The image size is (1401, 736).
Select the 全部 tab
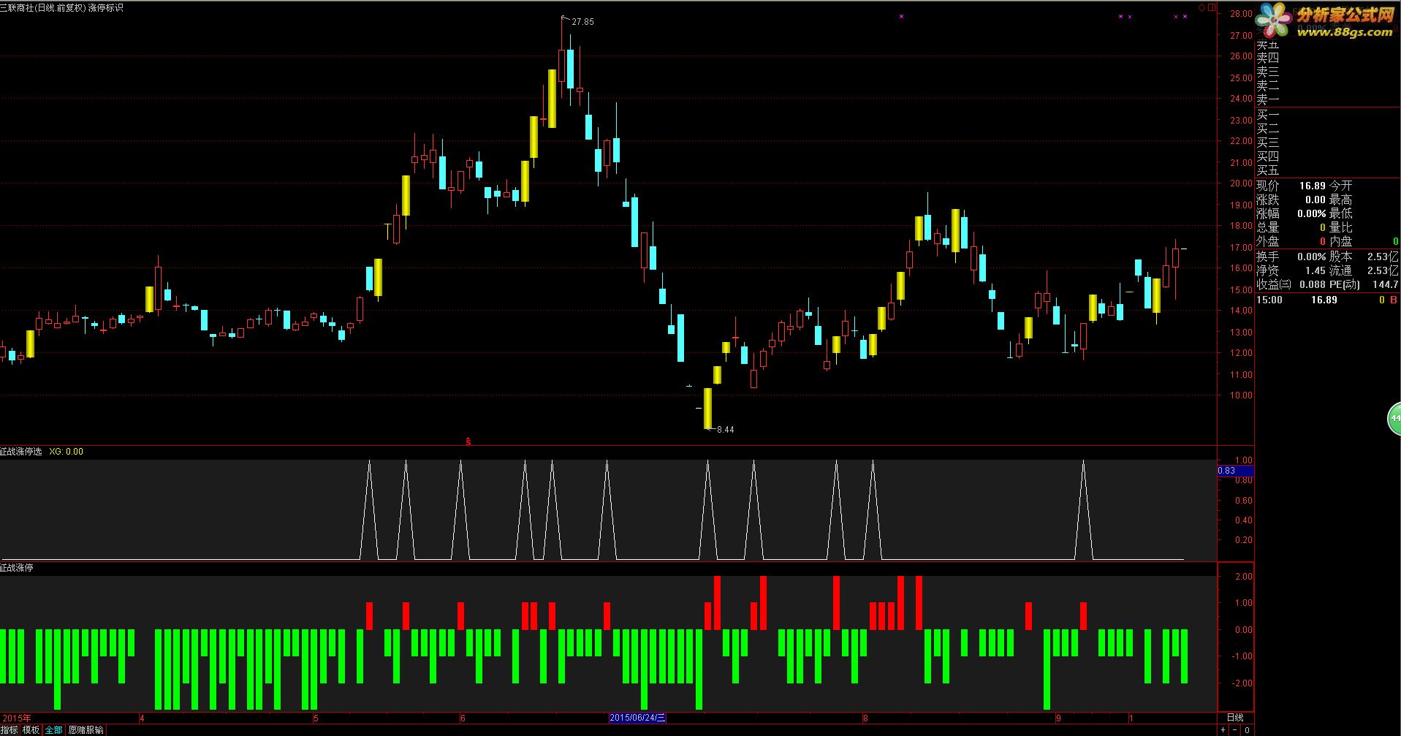coord(54,730)
